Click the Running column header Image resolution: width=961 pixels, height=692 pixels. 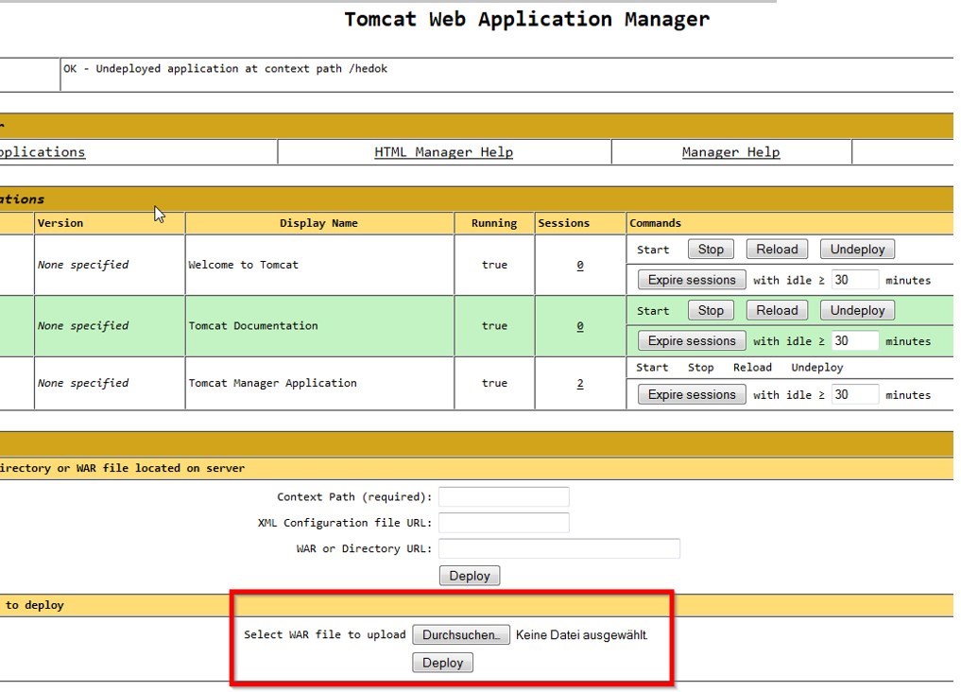494,223
